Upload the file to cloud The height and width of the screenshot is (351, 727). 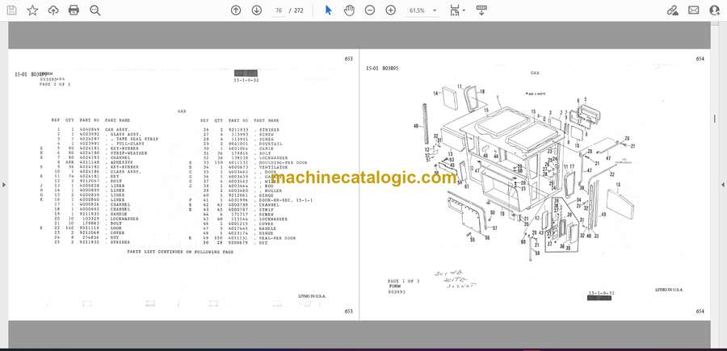[53, 10]
